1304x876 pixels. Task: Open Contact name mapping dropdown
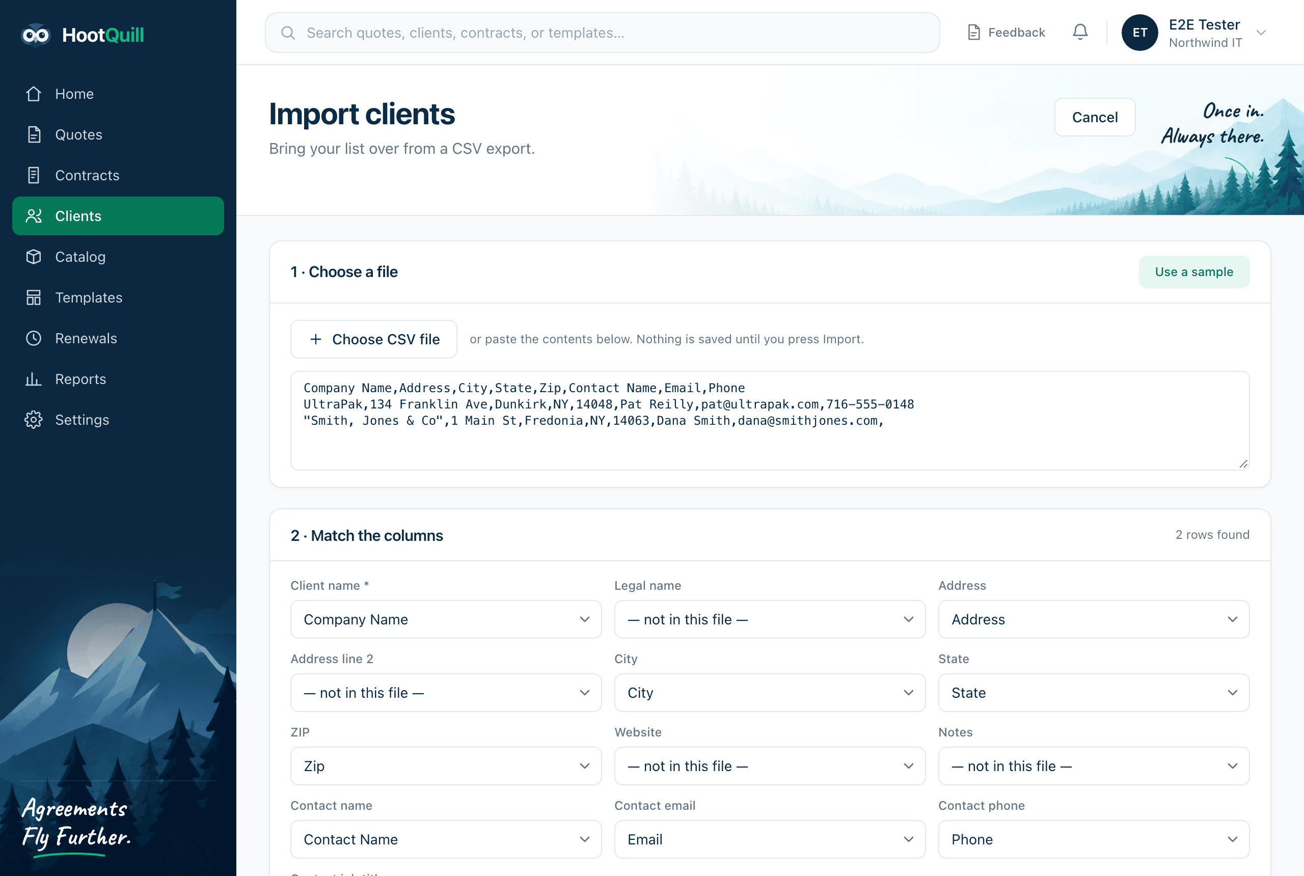point(446,840)
